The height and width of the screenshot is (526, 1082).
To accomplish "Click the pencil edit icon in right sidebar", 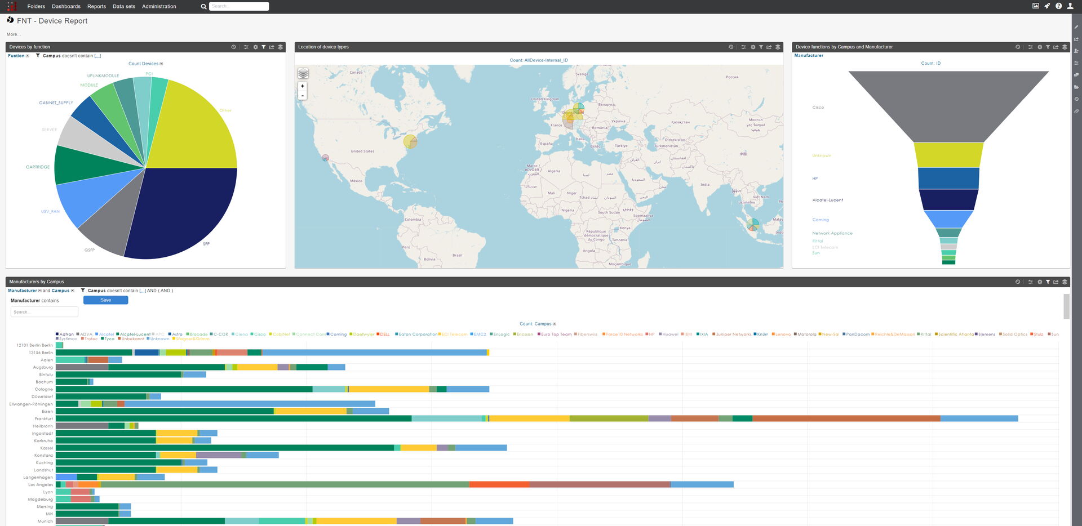I will 1076,27.
